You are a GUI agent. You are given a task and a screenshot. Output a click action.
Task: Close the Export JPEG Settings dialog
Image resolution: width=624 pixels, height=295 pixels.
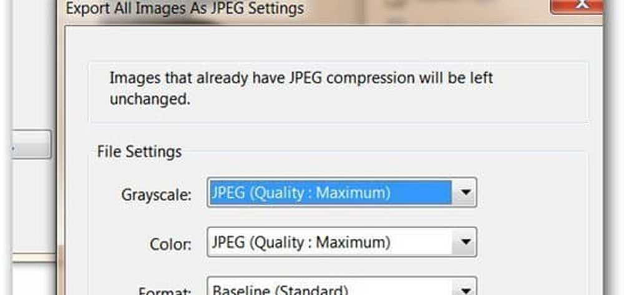click(576, 6)
